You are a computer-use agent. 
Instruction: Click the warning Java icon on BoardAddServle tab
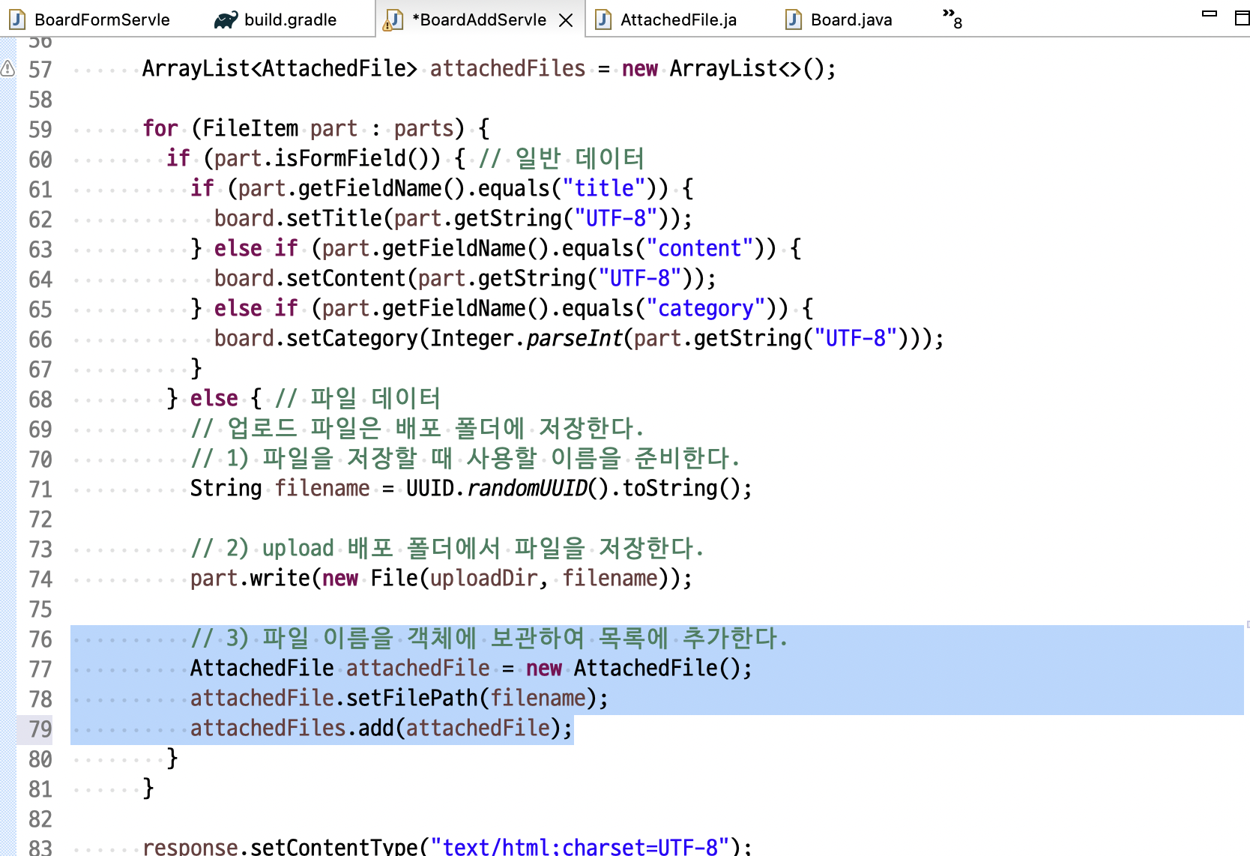pos(393,20)
